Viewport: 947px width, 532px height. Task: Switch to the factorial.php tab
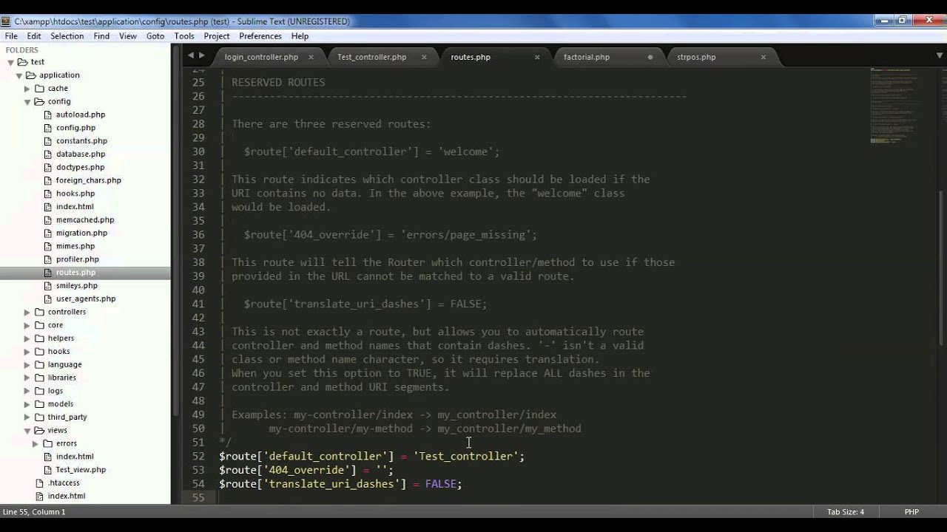point(587,57)
